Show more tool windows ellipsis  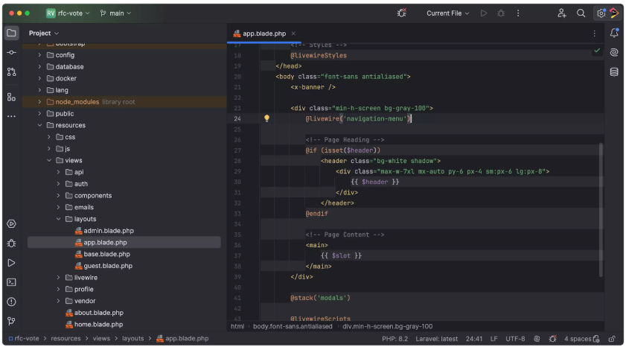click(x=12, y=116)
